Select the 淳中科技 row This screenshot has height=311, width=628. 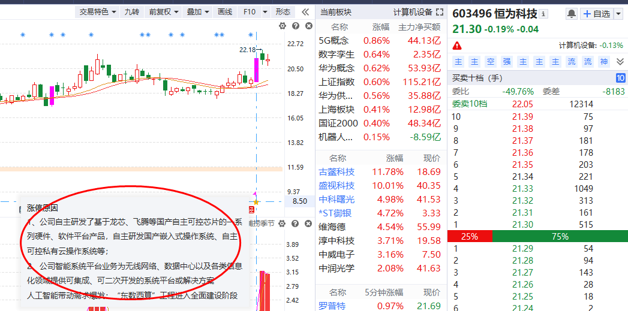[x=380, y=240]
